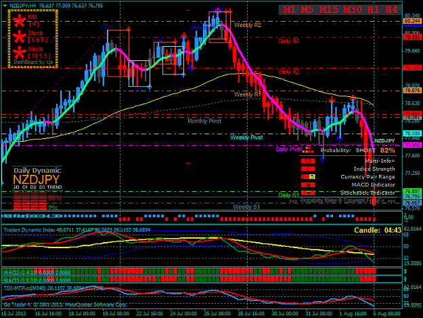This screenshot has height=318, width=423.
Task: Click the chart menu triangle beside NZDJPY,H4
Action: [5, 5]
